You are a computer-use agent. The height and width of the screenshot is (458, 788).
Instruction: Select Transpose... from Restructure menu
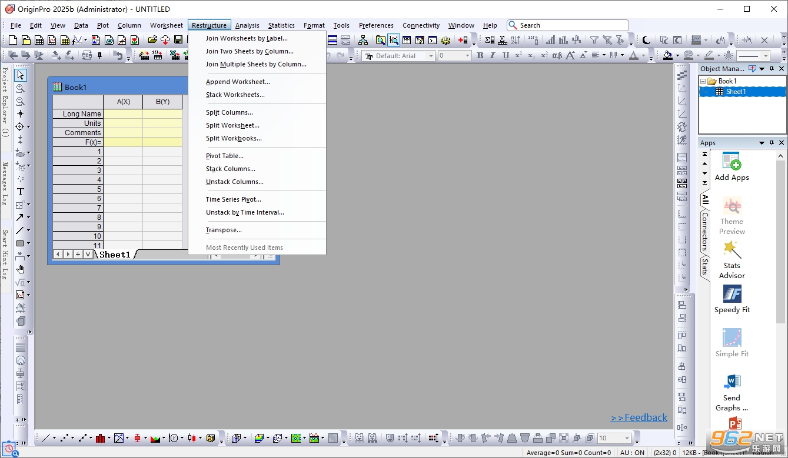pos(224,230)
